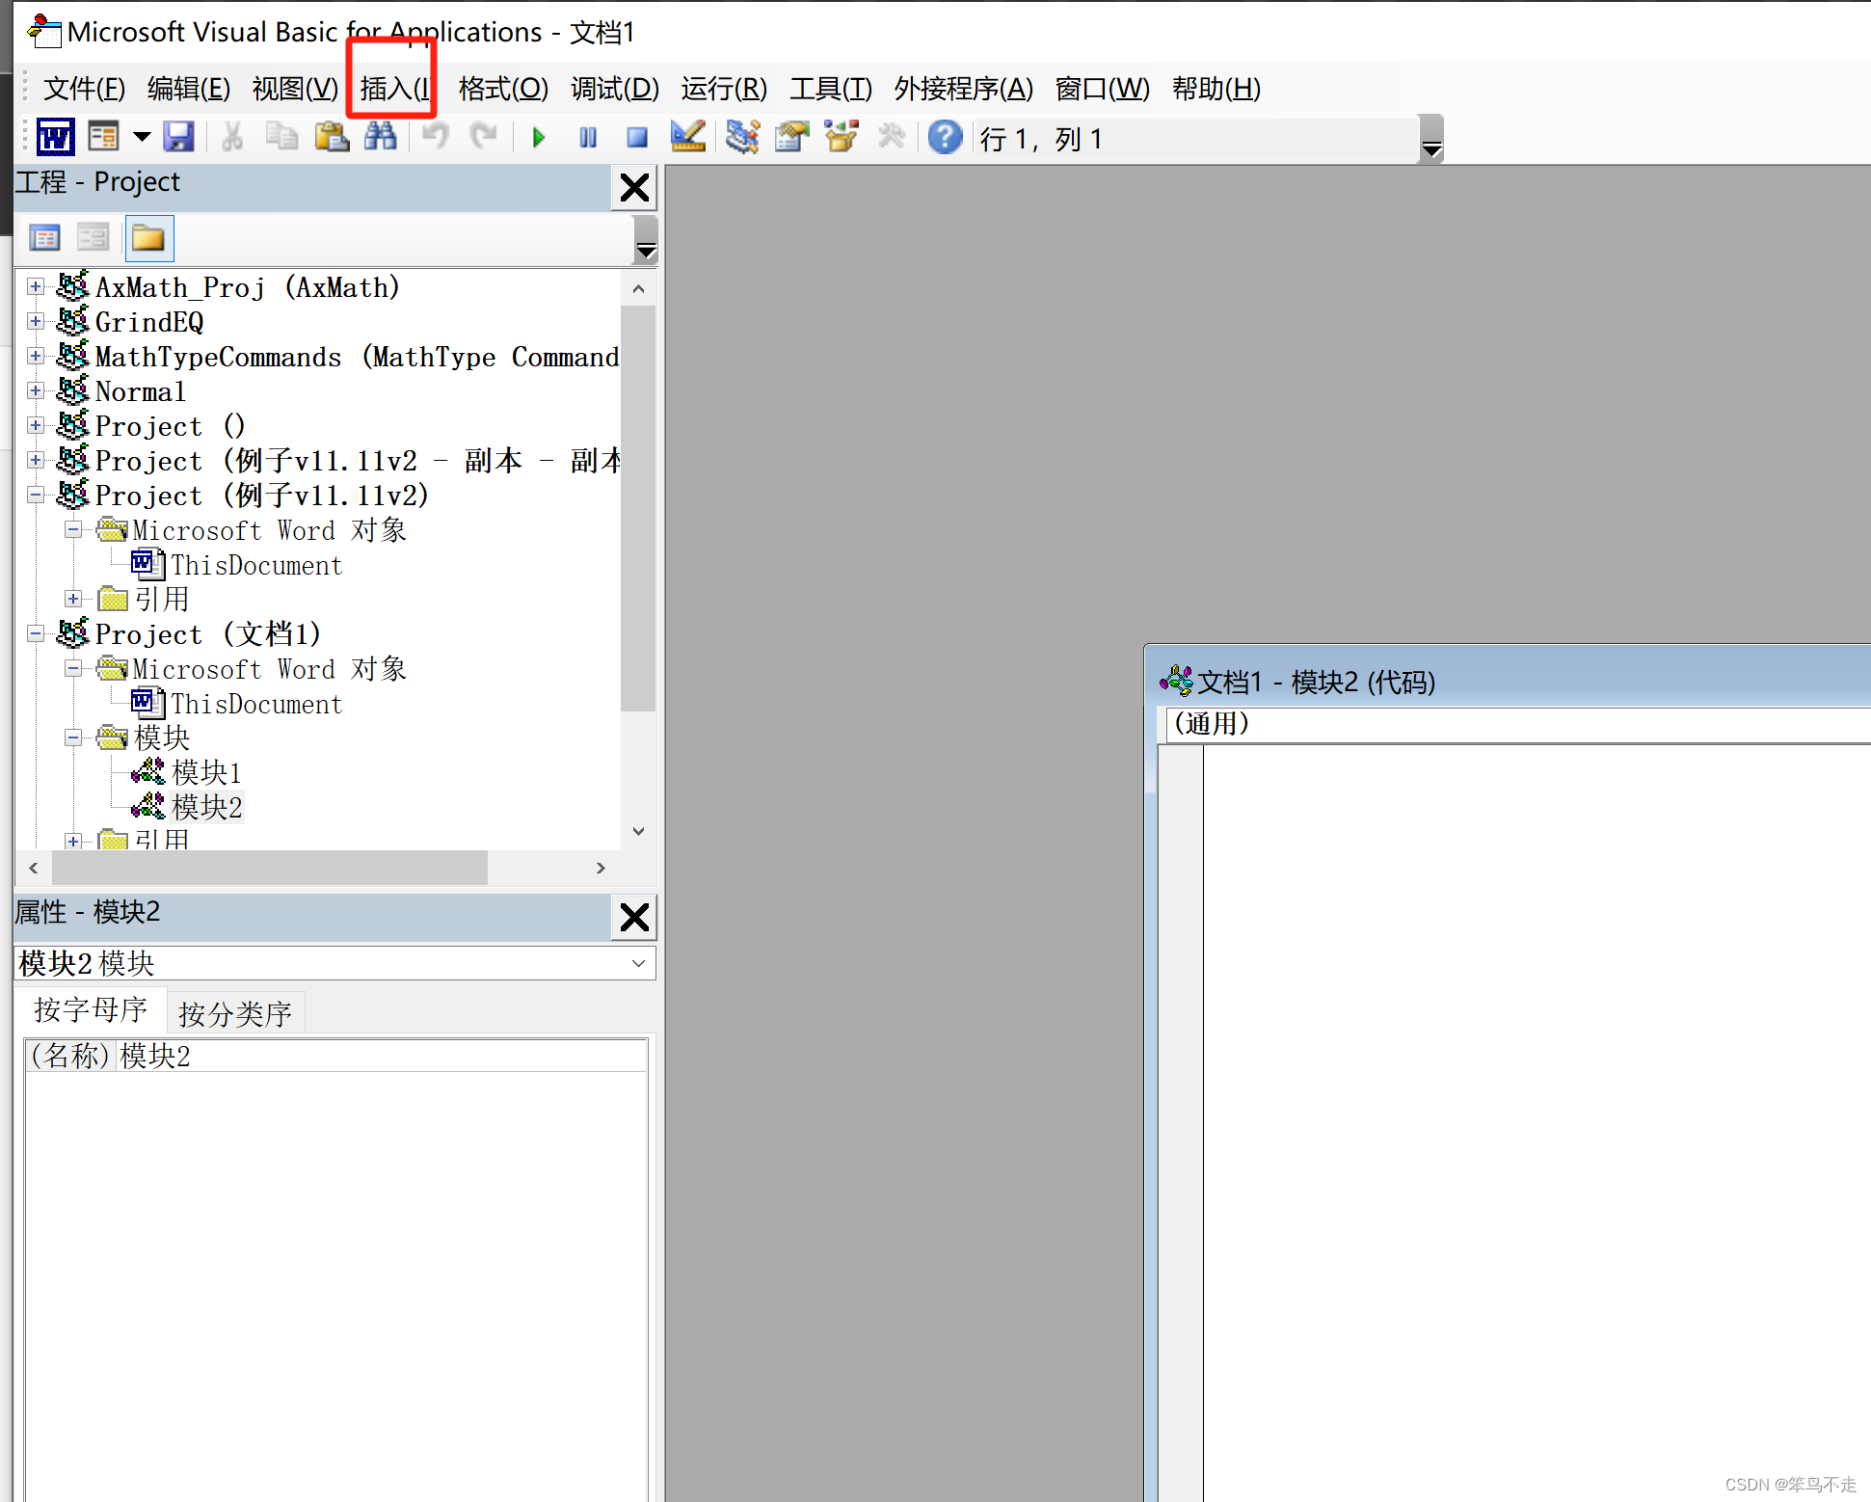The height and width of the screenshot is (1502, 1871).
Task: Switch to 按分类序 tab
Action: pos(235,1013)
